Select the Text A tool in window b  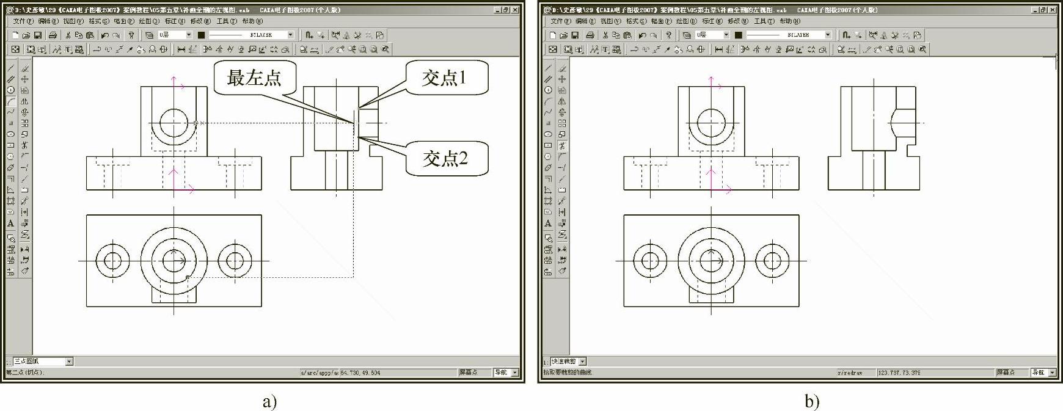[x=548, y=224]
